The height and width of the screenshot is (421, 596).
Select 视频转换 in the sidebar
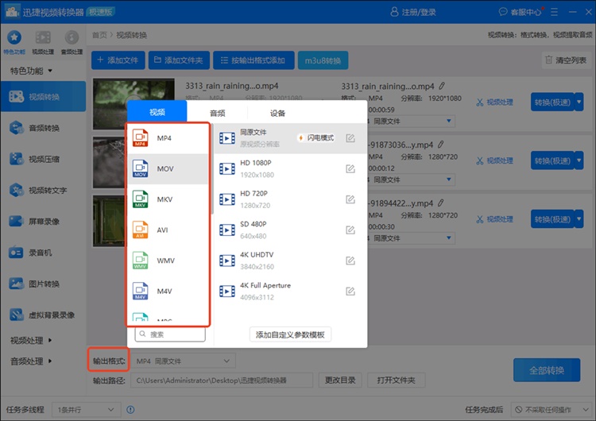(44, 96)
